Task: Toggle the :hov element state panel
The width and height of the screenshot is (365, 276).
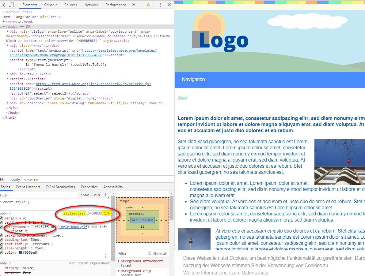Action: pos(85,195)
